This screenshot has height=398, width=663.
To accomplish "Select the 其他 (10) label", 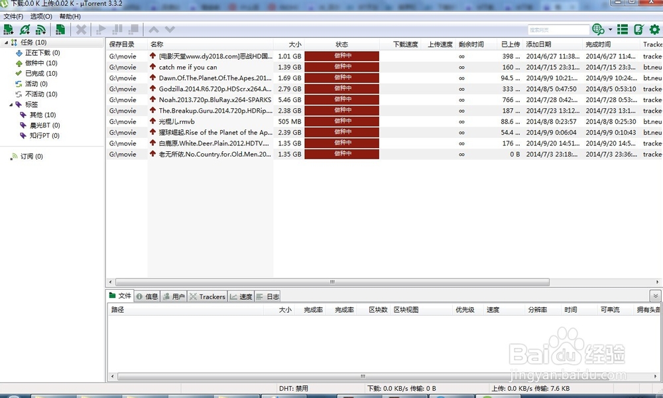I will (42, 115).
